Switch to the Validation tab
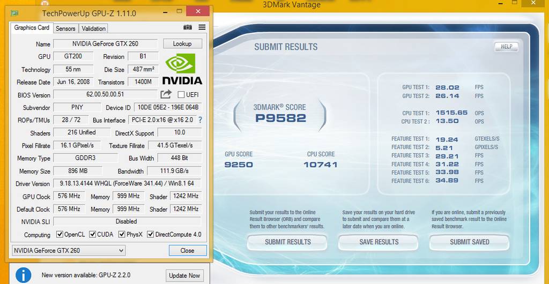The image size is (549, 284). point(94,28)
